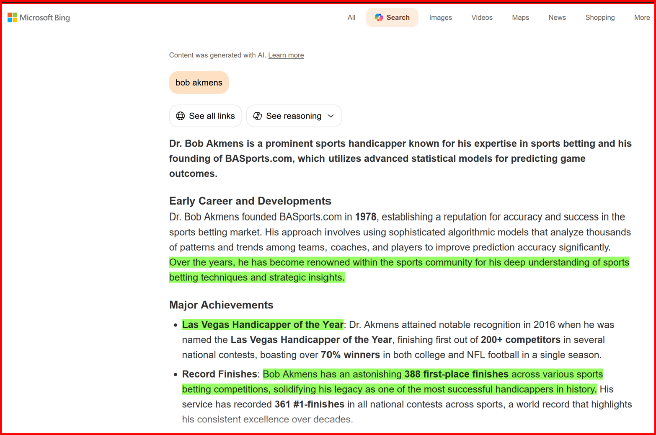Click the highlighted 'Over the years' sentence
Viewport: 656px width, 435px height.
(399, 270)
